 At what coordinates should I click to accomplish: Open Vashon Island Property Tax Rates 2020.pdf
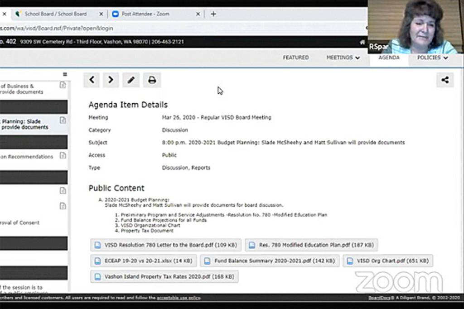(x=164, y=276)
